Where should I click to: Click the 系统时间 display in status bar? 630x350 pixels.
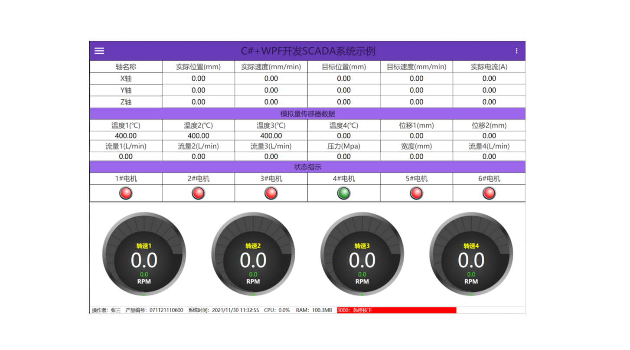(223, 310)
